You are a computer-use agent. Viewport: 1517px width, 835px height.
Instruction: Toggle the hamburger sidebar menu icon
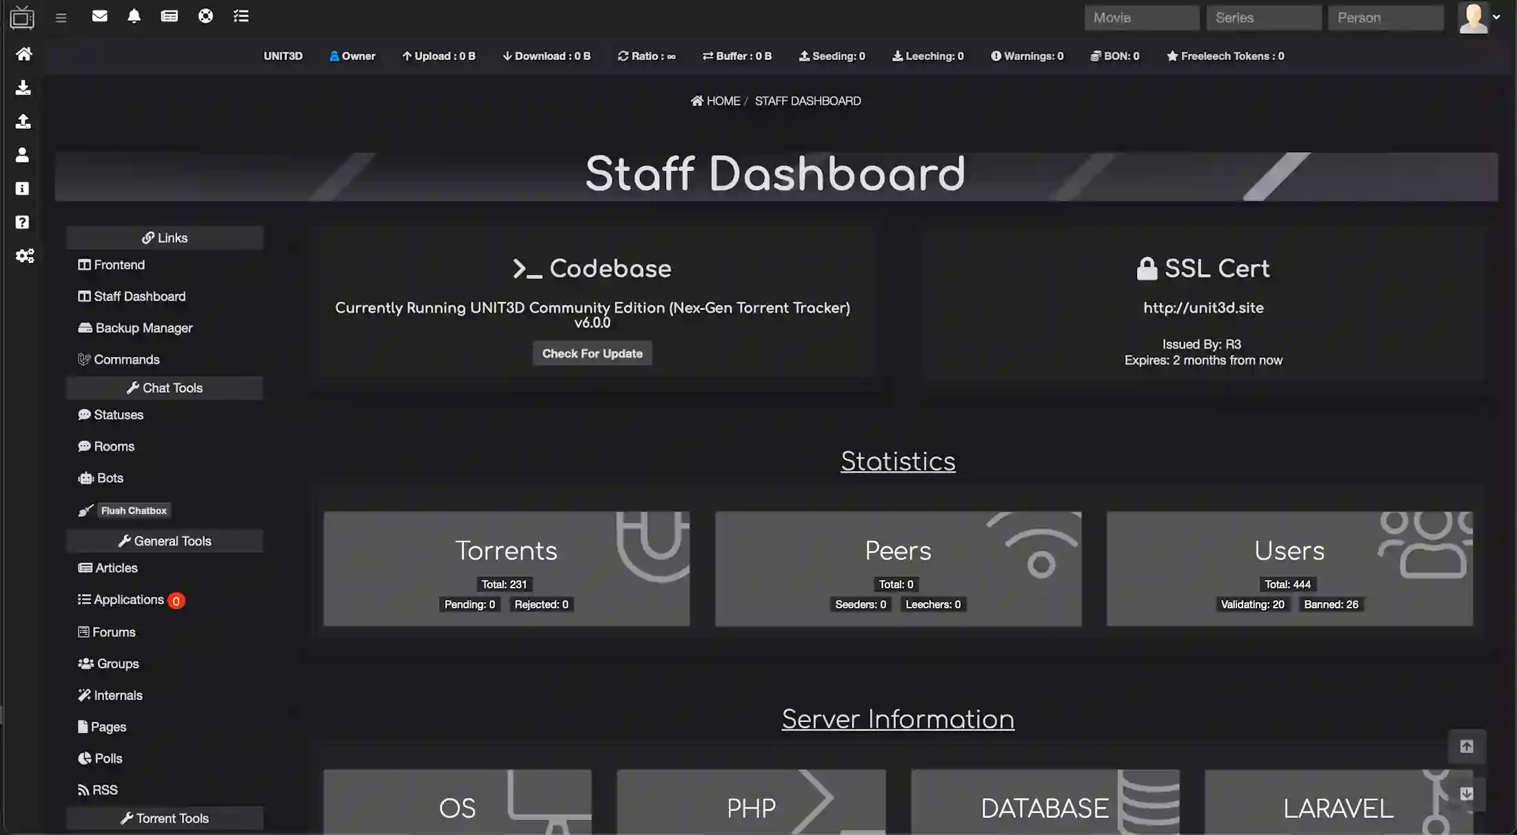tap(61, 18)
